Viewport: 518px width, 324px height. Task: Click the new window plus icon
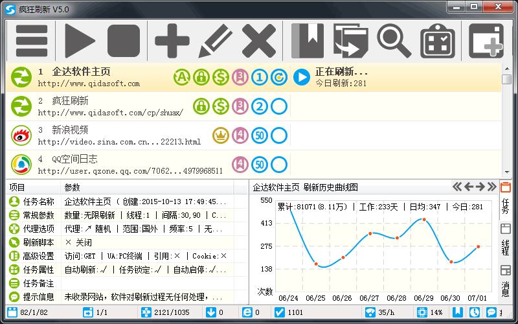[486, 41]
